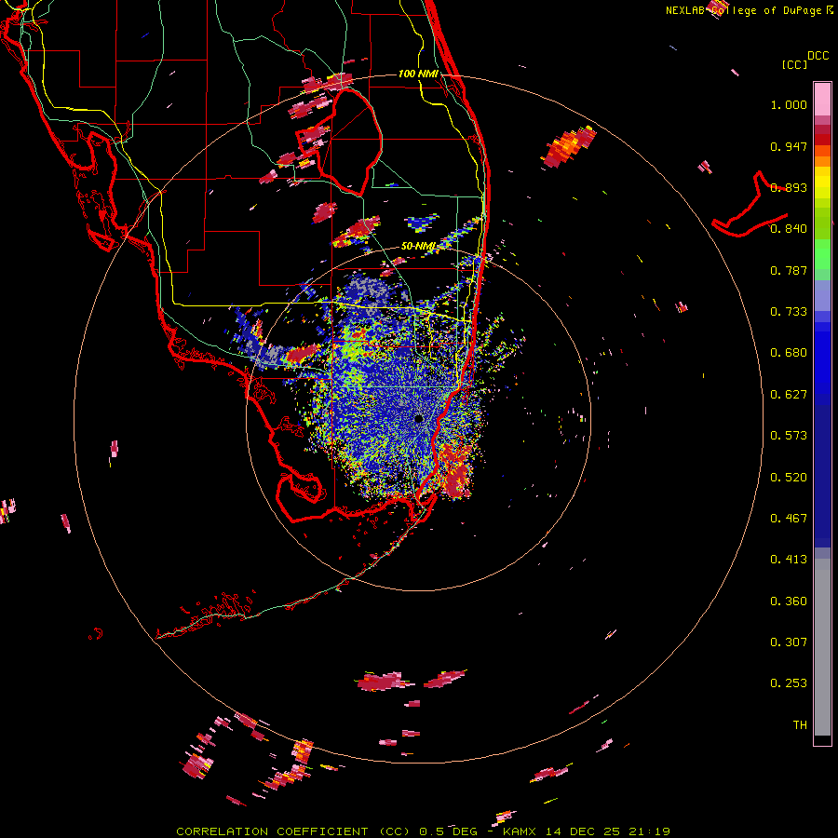838x838 pixels.
Task: Click the 100 NMI range ring label
Action: pyautogui.click(x=418, y=74)
